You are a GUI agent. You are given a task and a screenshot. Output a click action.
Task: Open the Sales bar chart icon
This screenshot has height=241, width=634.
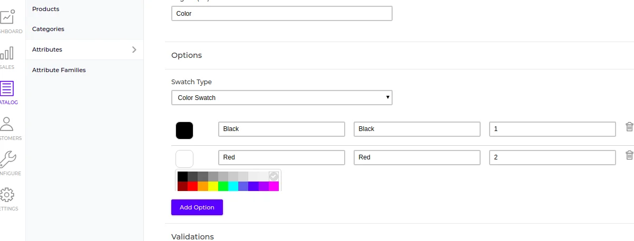7,53
